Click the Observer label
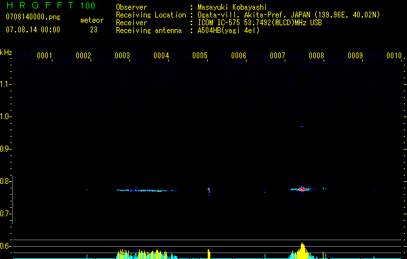 point(131,7)
